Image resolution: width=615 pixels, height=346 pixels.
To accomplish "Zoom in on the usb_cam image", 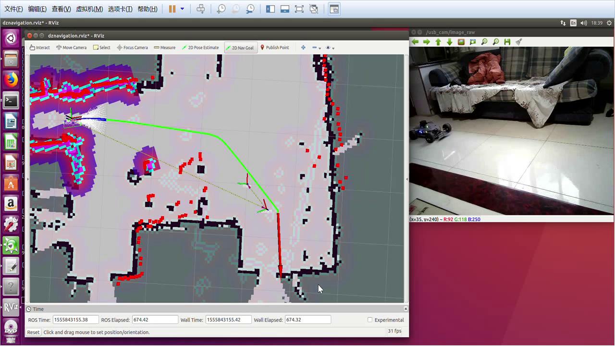I will tap(484, 42).
